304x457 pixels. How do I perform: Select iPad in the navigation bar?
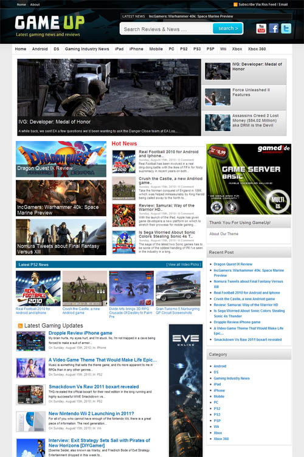tap(119, 49)
